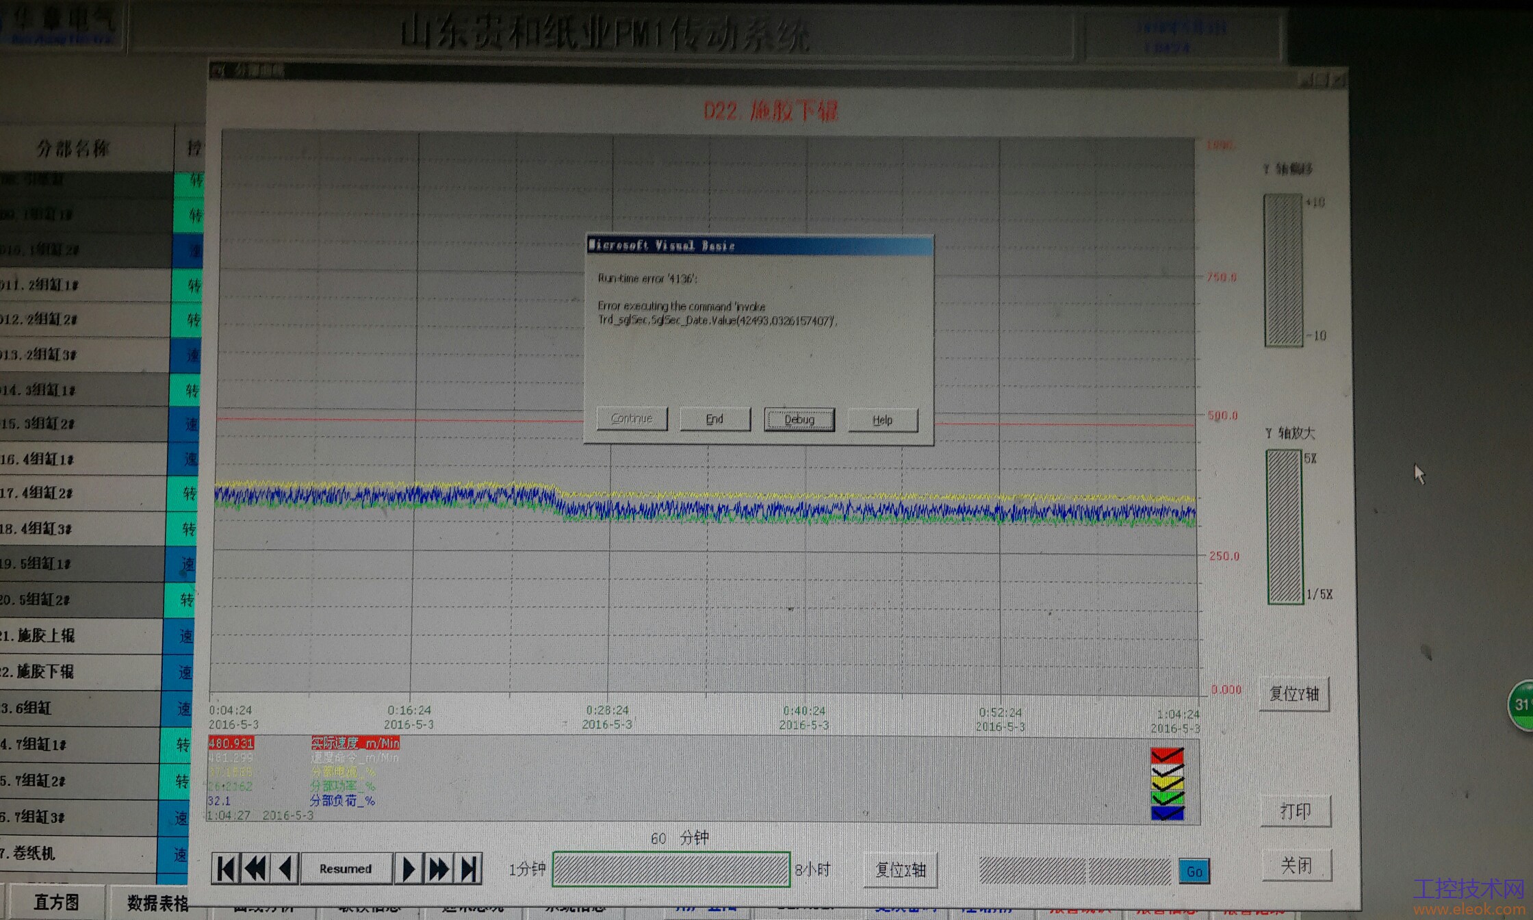Toggle the yellow current curve checkbox
The image size is (1533, 920).
point(1168,784)
